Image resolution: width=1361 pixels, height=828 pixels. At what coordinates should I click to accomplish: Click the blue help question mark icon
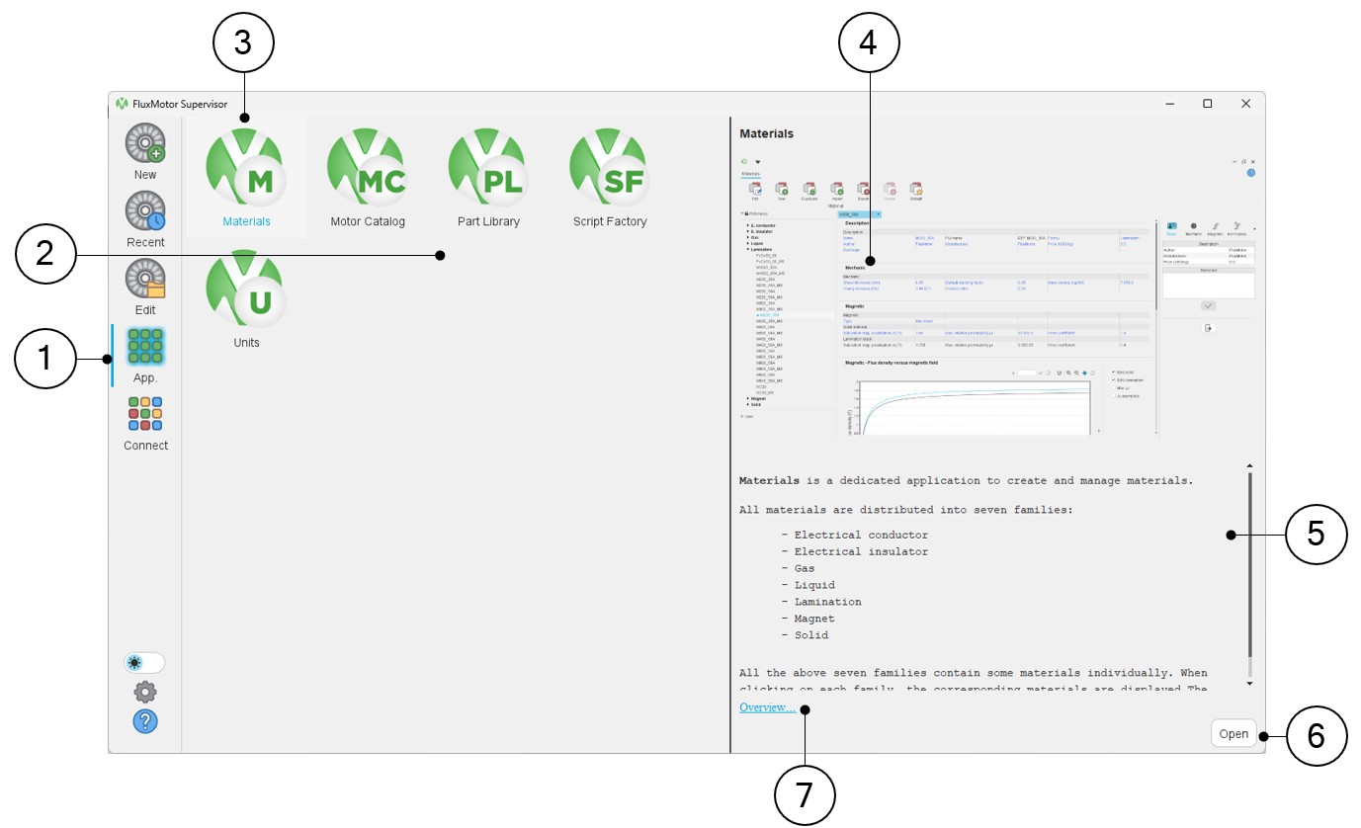(x=145, y=721)
